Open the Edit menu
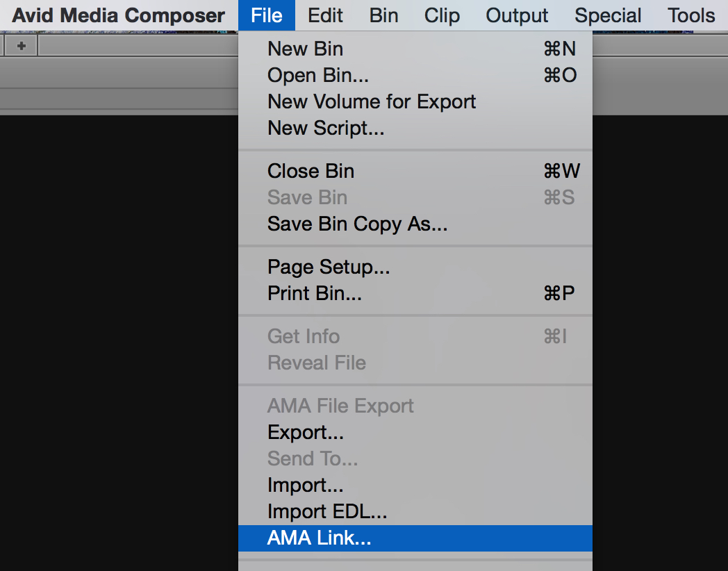 [x=325, y=15]
